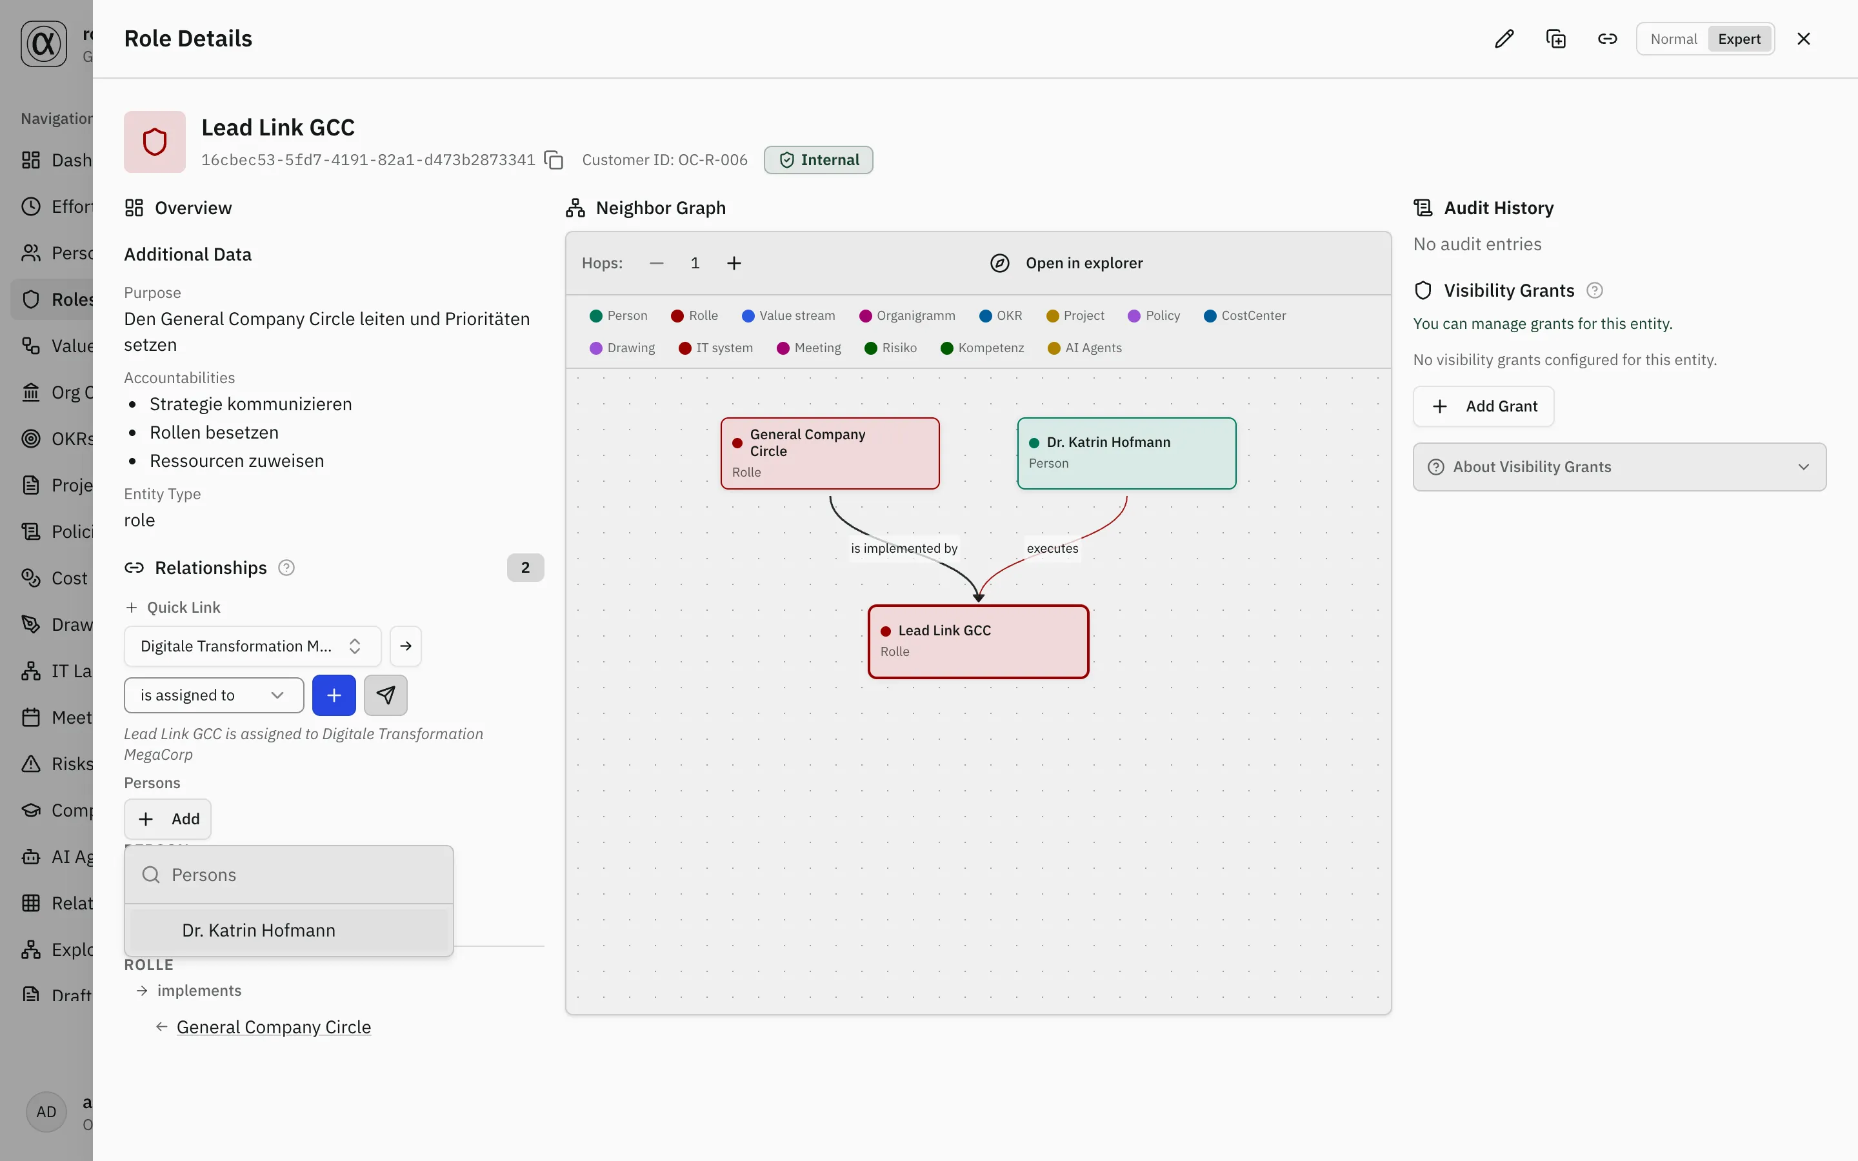Image resolution: width=1858 pixels, height=1161 pixels.
Task: Click the chain link icon in header
Action: point(1607,39)
